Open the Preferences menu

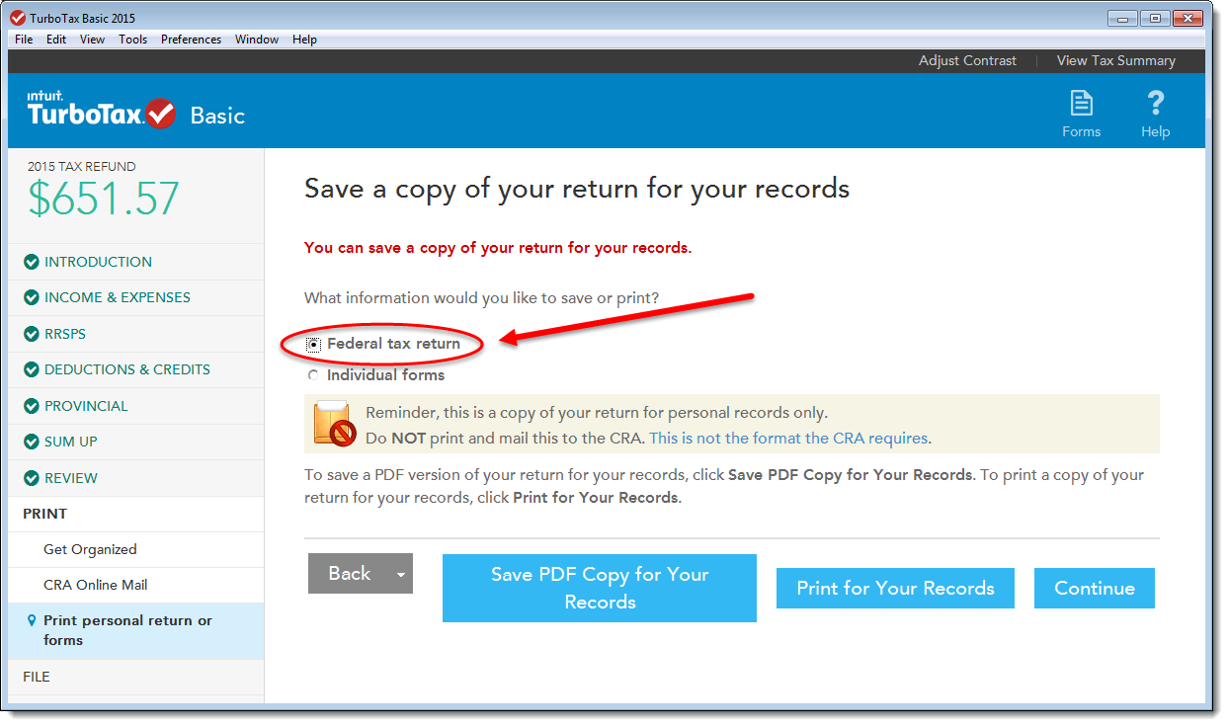tap(191, 40)
